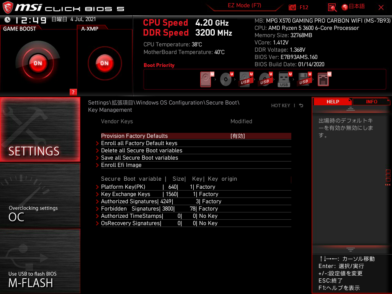Image resolution: width=392 pixels, height=294 pixels.
Task: Switch to the INFO tab
Action: 371,102
